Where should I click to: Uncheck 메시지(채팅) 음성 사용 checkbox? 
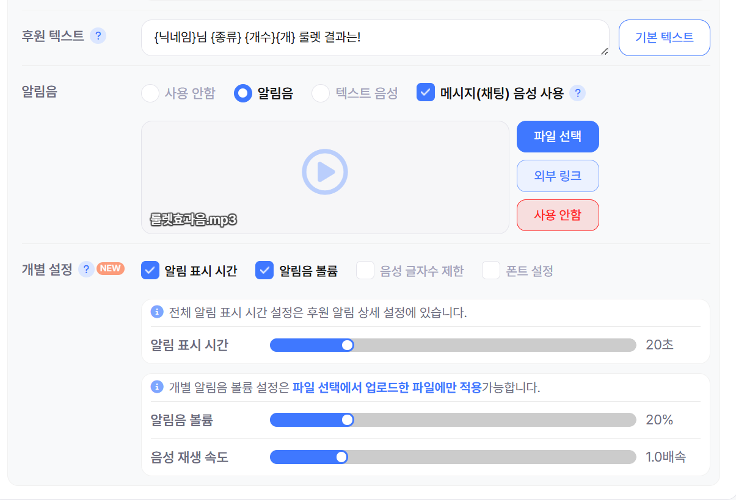[x=426, y=93]
